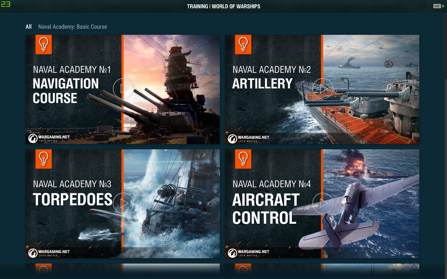
Task: Open the seaplane image of Aircraft Control thumbnail
Action: (371, 204)
